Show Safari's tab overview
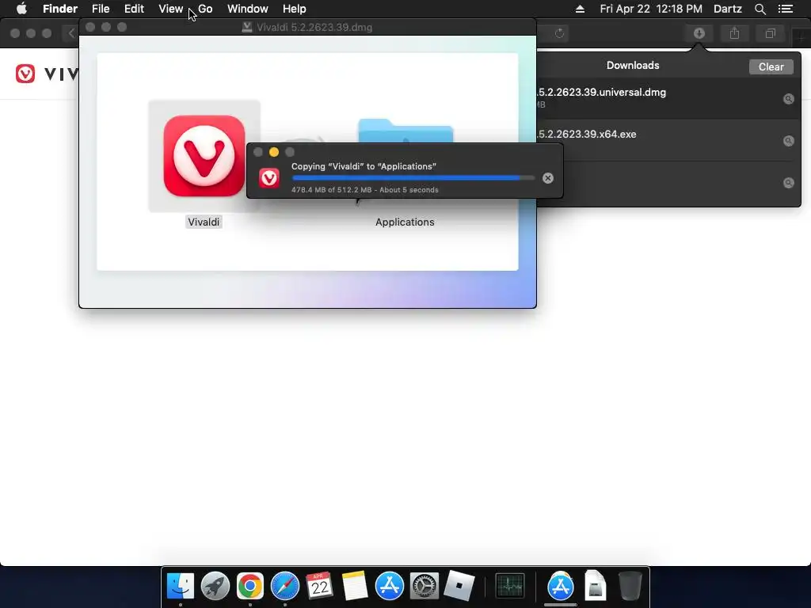 coord(770,33)
